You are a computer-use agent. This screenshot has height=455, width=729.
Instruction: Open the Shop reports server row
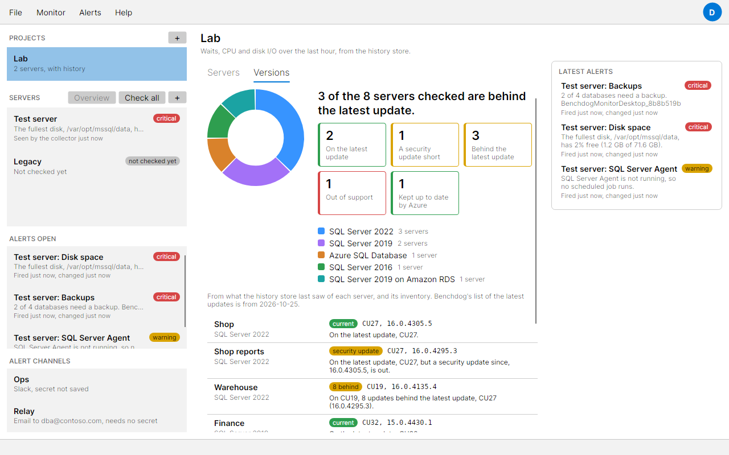[x=372, y=361]
